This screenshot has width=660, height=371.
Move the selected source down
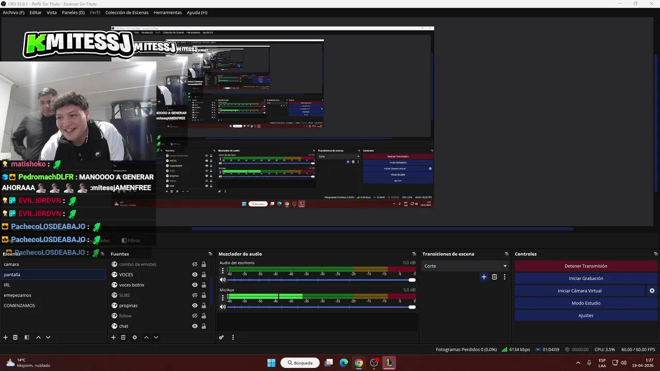click(x=156, y=338)
